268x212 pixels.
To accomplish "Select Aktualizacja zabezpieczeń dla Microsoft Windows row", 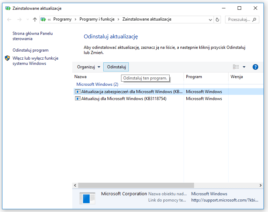I will 168,92.
